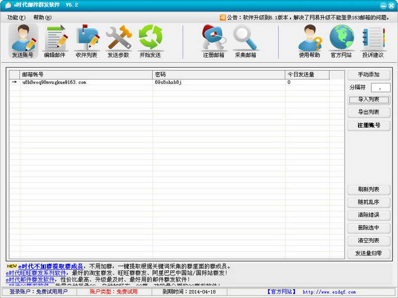Image resolution: width=398 pixels, height=298 pixels.
Task: Open the 帮助(H) menu
Action: (41, 16)
